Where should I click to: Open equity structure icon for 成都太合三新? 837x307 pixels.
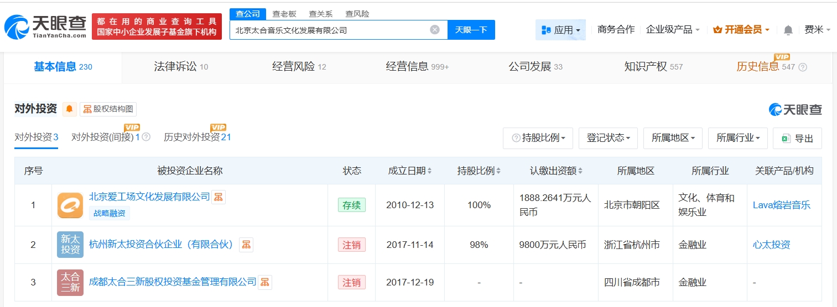tap(266, 282)
